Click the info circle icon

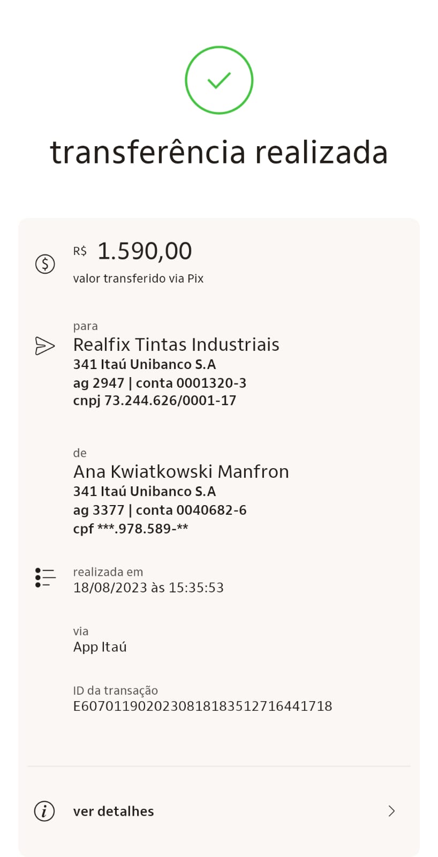coord(44,811)
